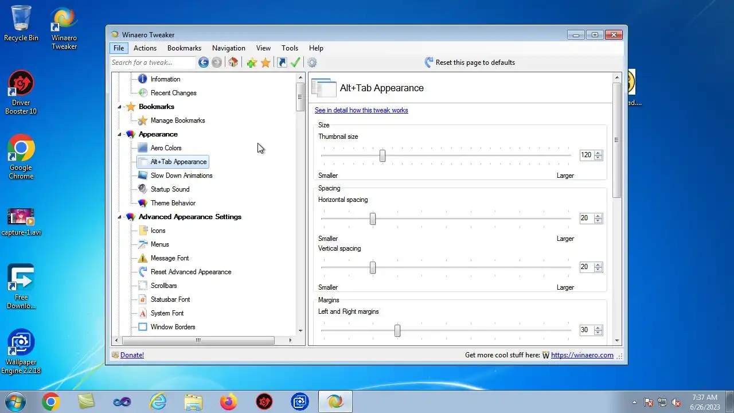Viewport: 734px width, 413px height.
Task: Click See in detail how this tweak works
Action: pos(361,110)
